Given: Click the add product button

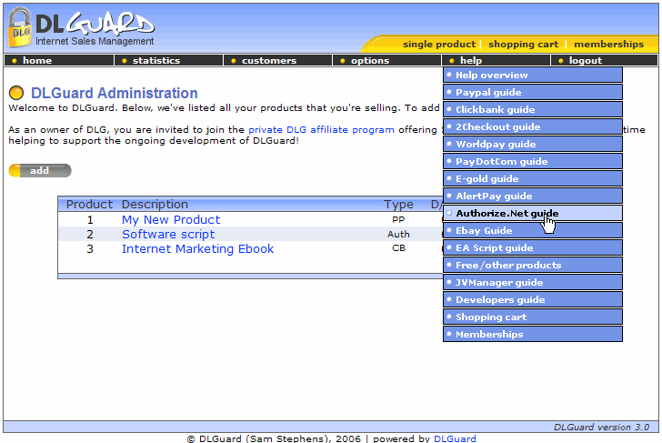Looking at the screenshot, I should (x=40, y=171).
